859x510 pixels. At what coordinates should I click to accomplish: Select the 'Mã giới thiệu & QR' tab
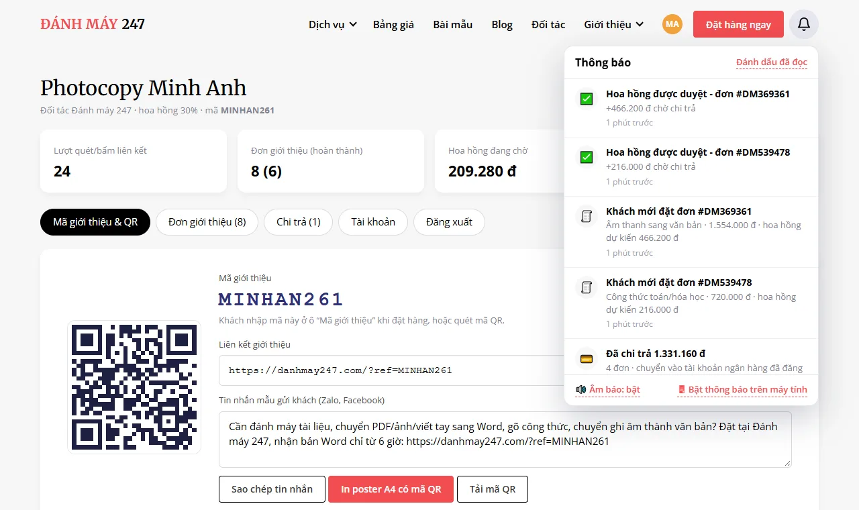pyautogui.click(x=95, y=222)
